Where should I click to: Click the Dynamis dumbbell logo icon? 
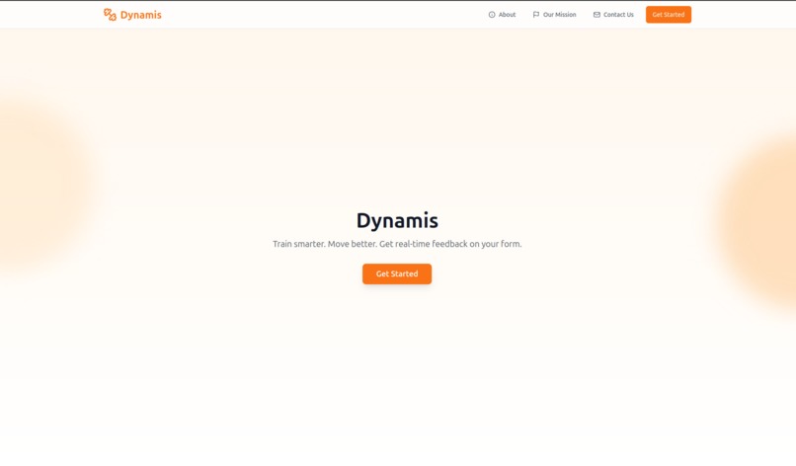[x=110, y=15]
